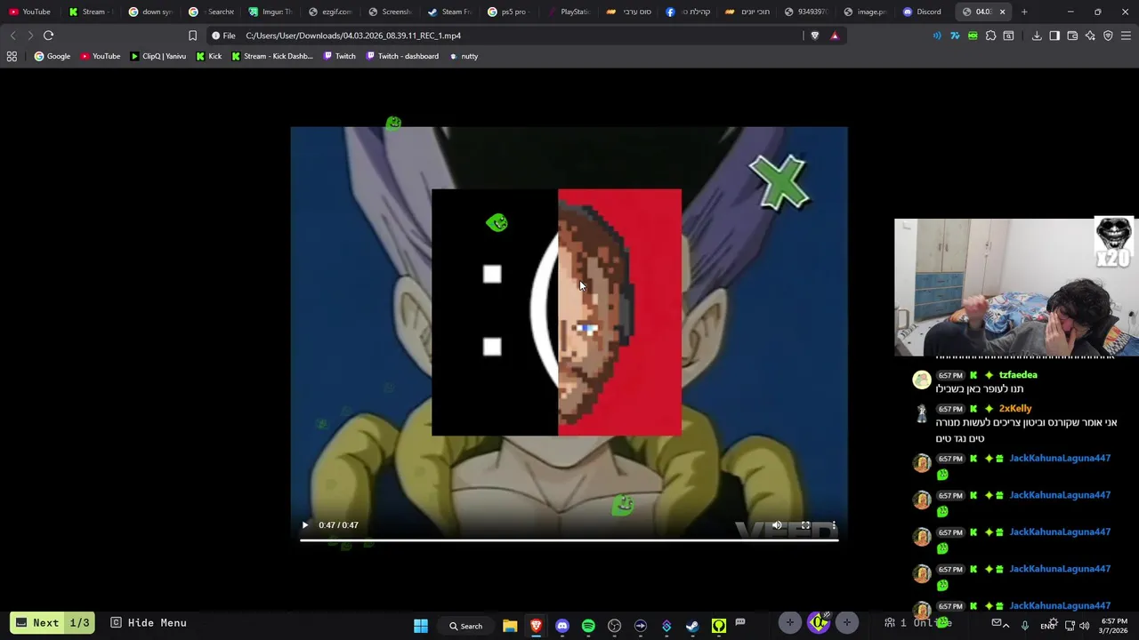
Task: Open the ClipQ | Yanivu bookmark
Action: pos(158,56)
